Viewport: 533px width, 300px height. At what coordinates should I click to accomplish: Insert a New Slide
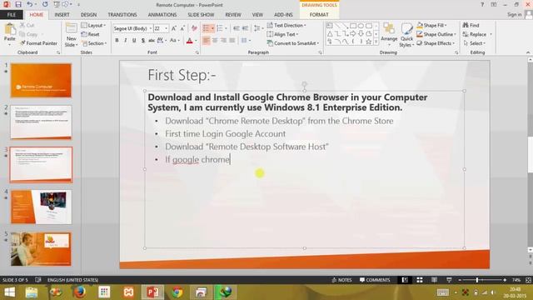(x=71, y=35)
